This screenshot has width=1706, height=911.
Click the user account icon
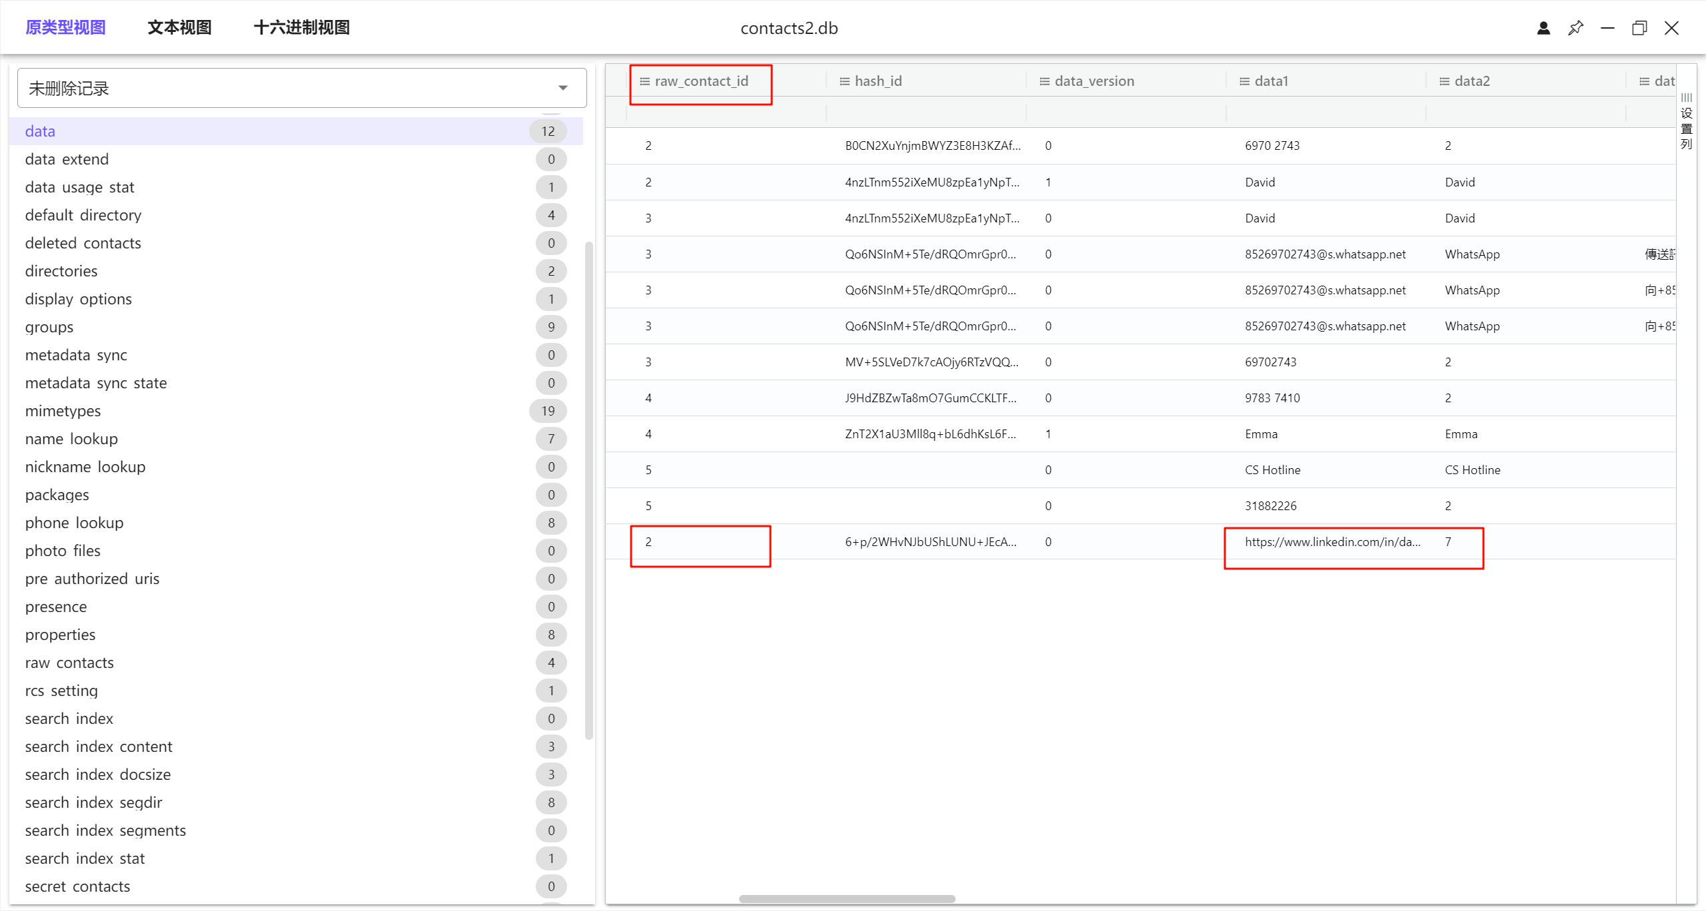1543,28
